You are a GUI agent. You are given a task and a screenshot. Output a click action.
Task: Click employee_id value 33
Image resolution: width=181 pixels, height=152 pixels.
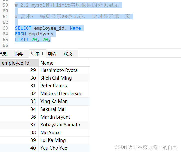tap(19, 101)
